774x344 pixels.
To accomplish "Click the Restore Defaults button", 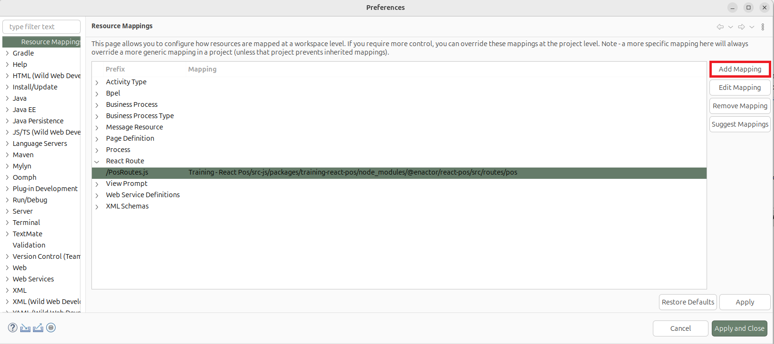I will tap(688, 302).
